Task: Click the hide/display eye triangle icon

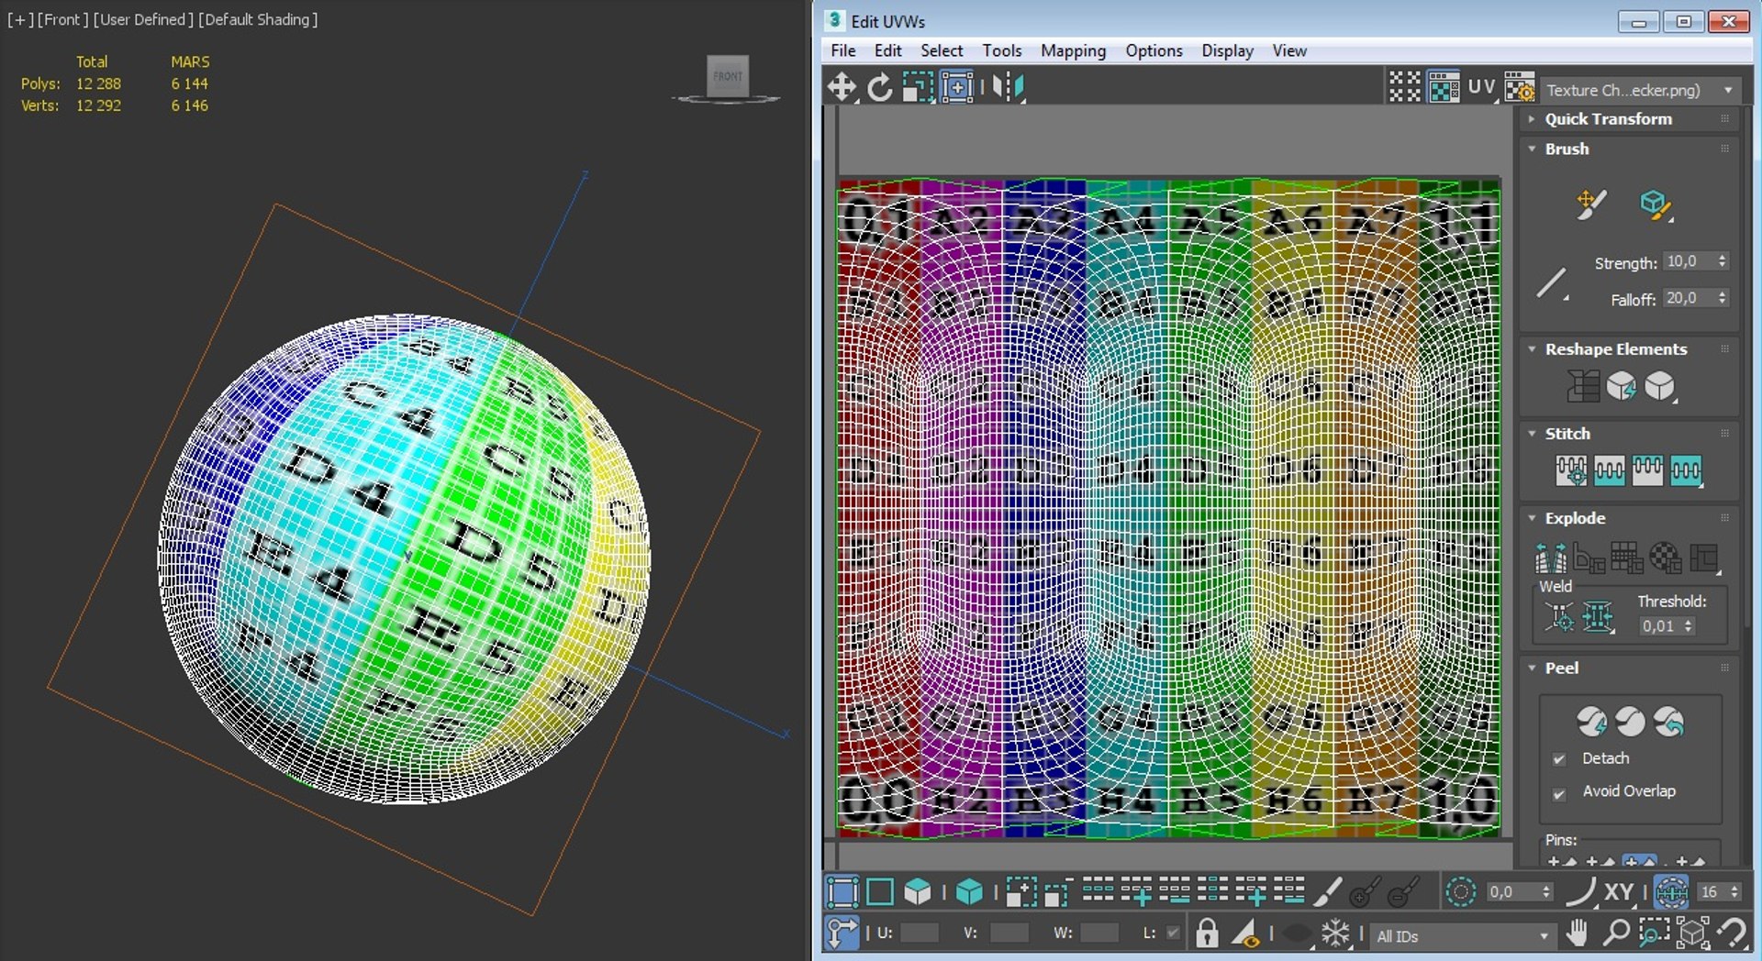Action: [x=1245, y=934]
